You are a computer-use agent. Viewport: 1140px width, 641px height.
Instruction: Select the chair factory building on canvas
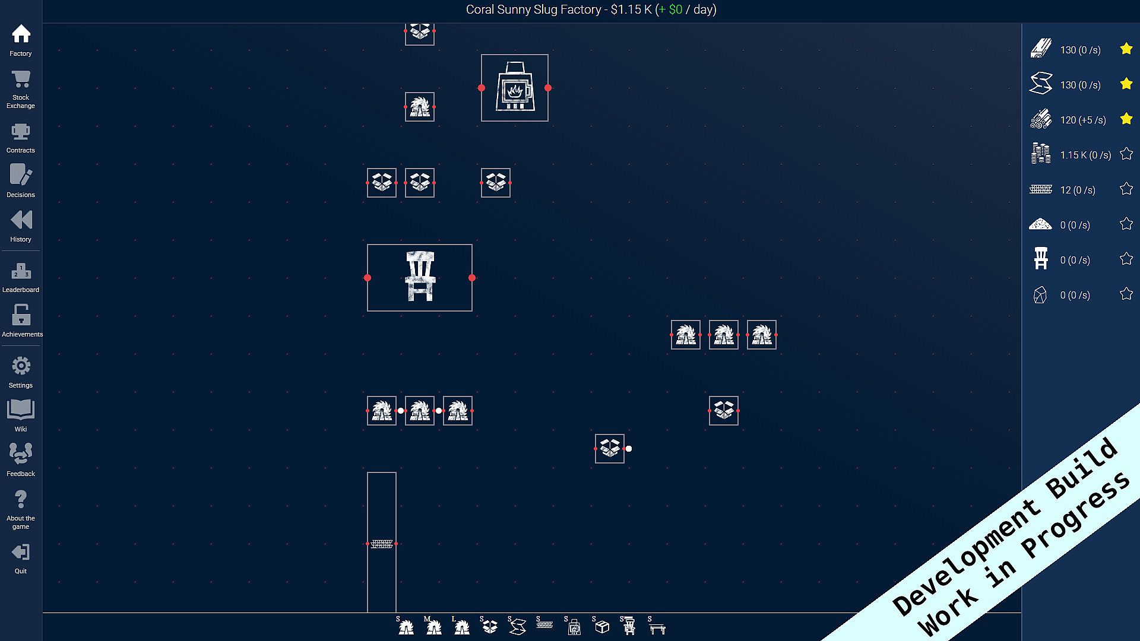(x=420, y=277)
